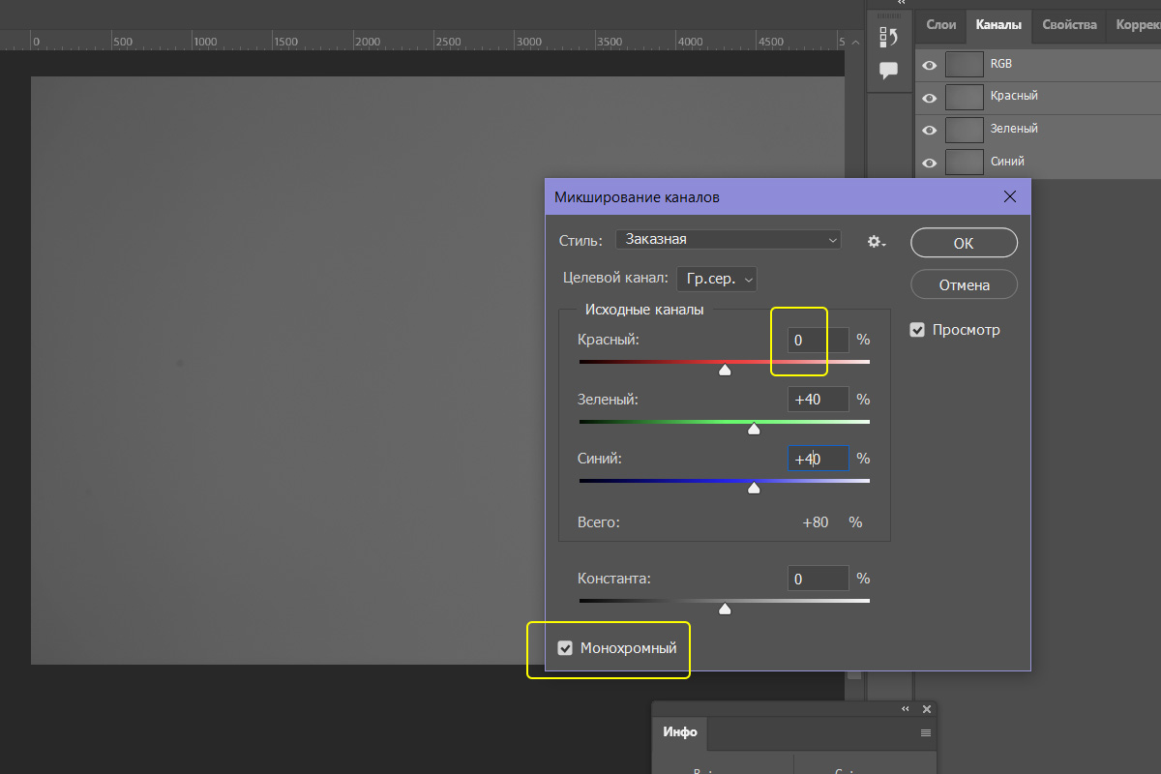Viewport: 1161px width, 774px height.
Task: Select the Зеленый channel thumbnail
Action: (964, 130)
